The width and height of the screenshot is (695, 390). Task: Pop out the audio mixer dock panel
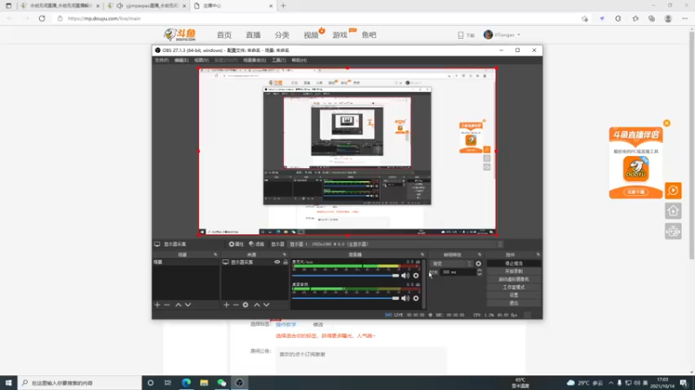422,255
